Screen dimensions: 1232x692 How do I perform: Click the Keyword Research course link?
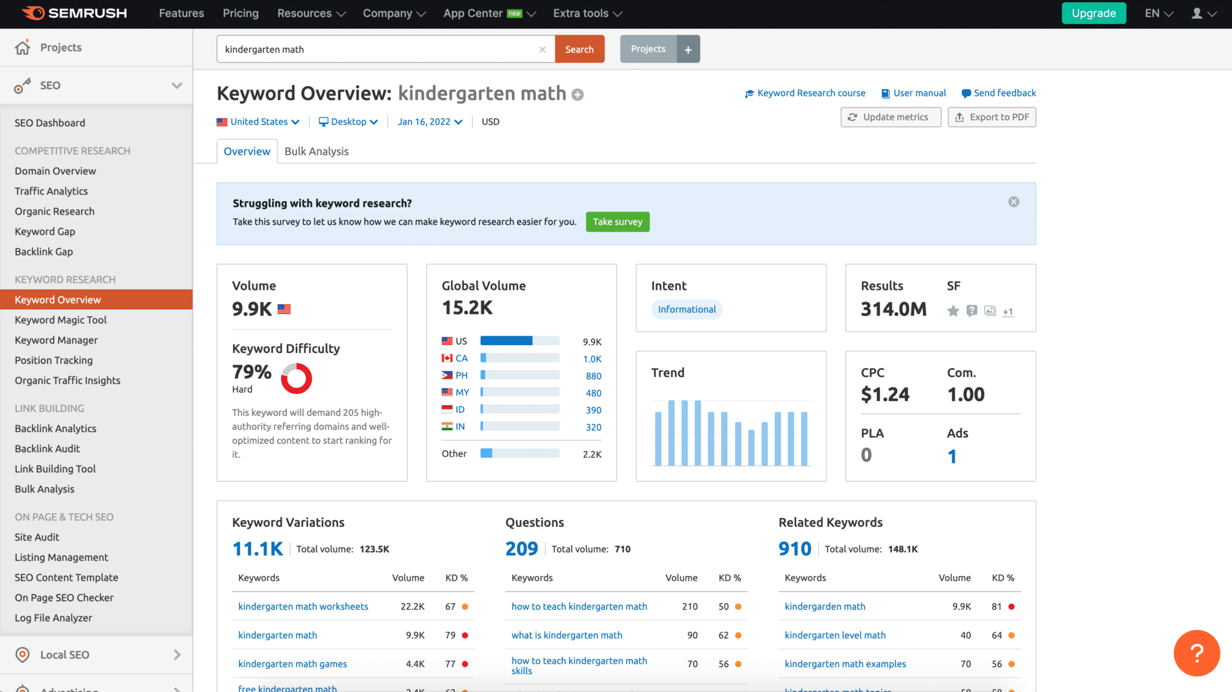pyautogui.click(x=805, y=93)
